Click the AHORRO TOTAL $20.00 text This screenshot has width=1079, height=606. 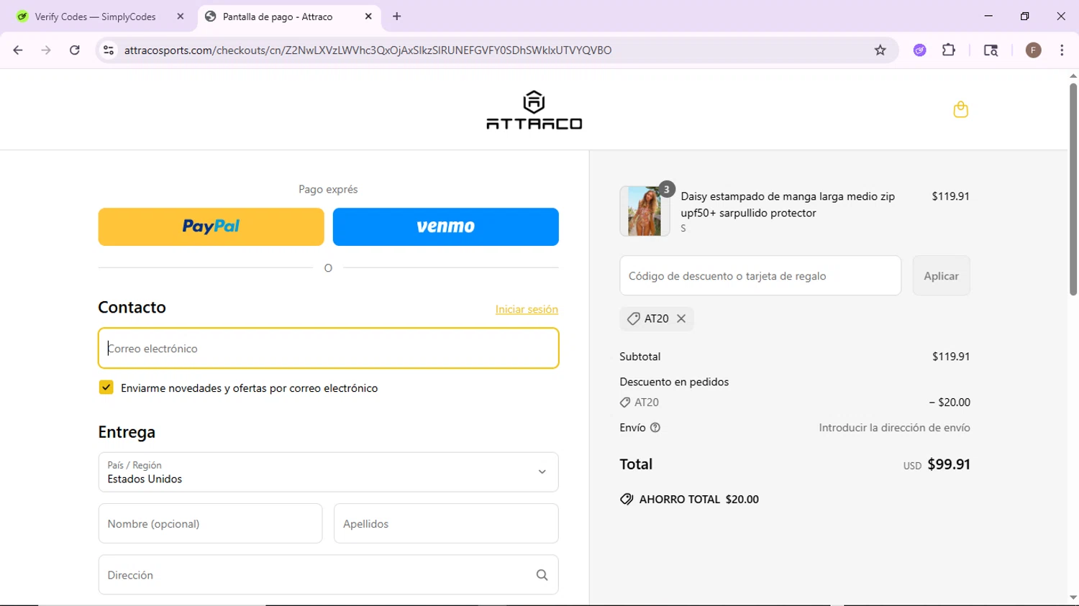(698, 500)
